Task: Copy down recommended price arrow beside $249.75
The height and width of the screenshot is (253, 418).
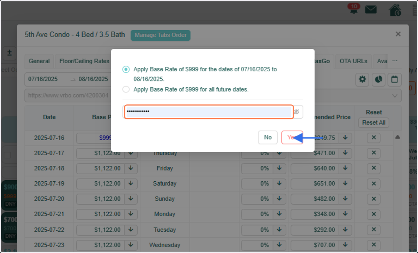Action: (x=345, y=138)
